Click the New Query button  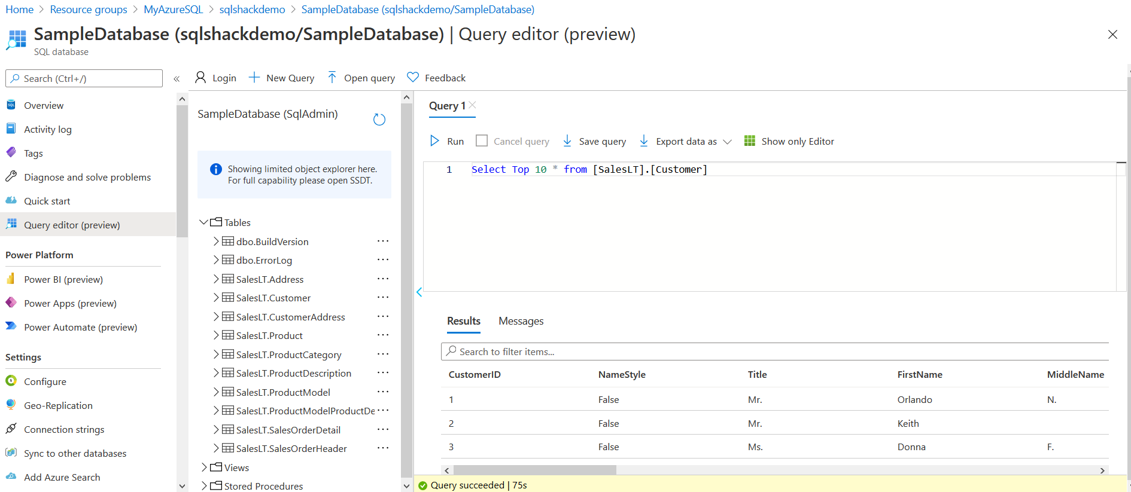tap(281, 78)
